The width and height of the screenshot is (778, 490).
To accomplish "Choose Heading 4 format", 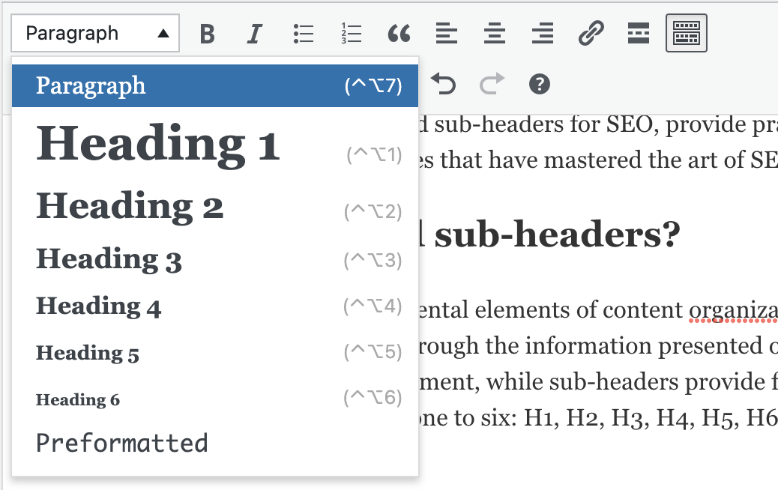I will [x=215, y=306].
